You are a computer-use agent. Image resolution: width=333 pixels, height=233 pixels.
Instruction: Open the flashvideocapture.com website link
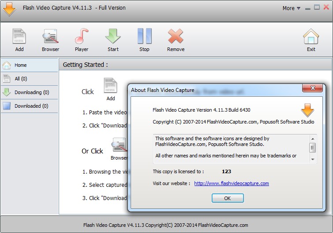click(x=232, y=183)
